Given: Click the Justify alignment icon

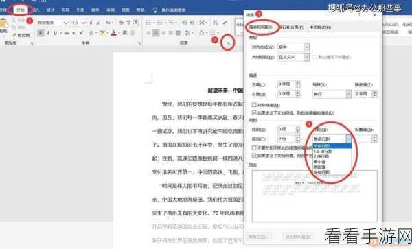Looking at the screenshot, I should tap(171, 33).
